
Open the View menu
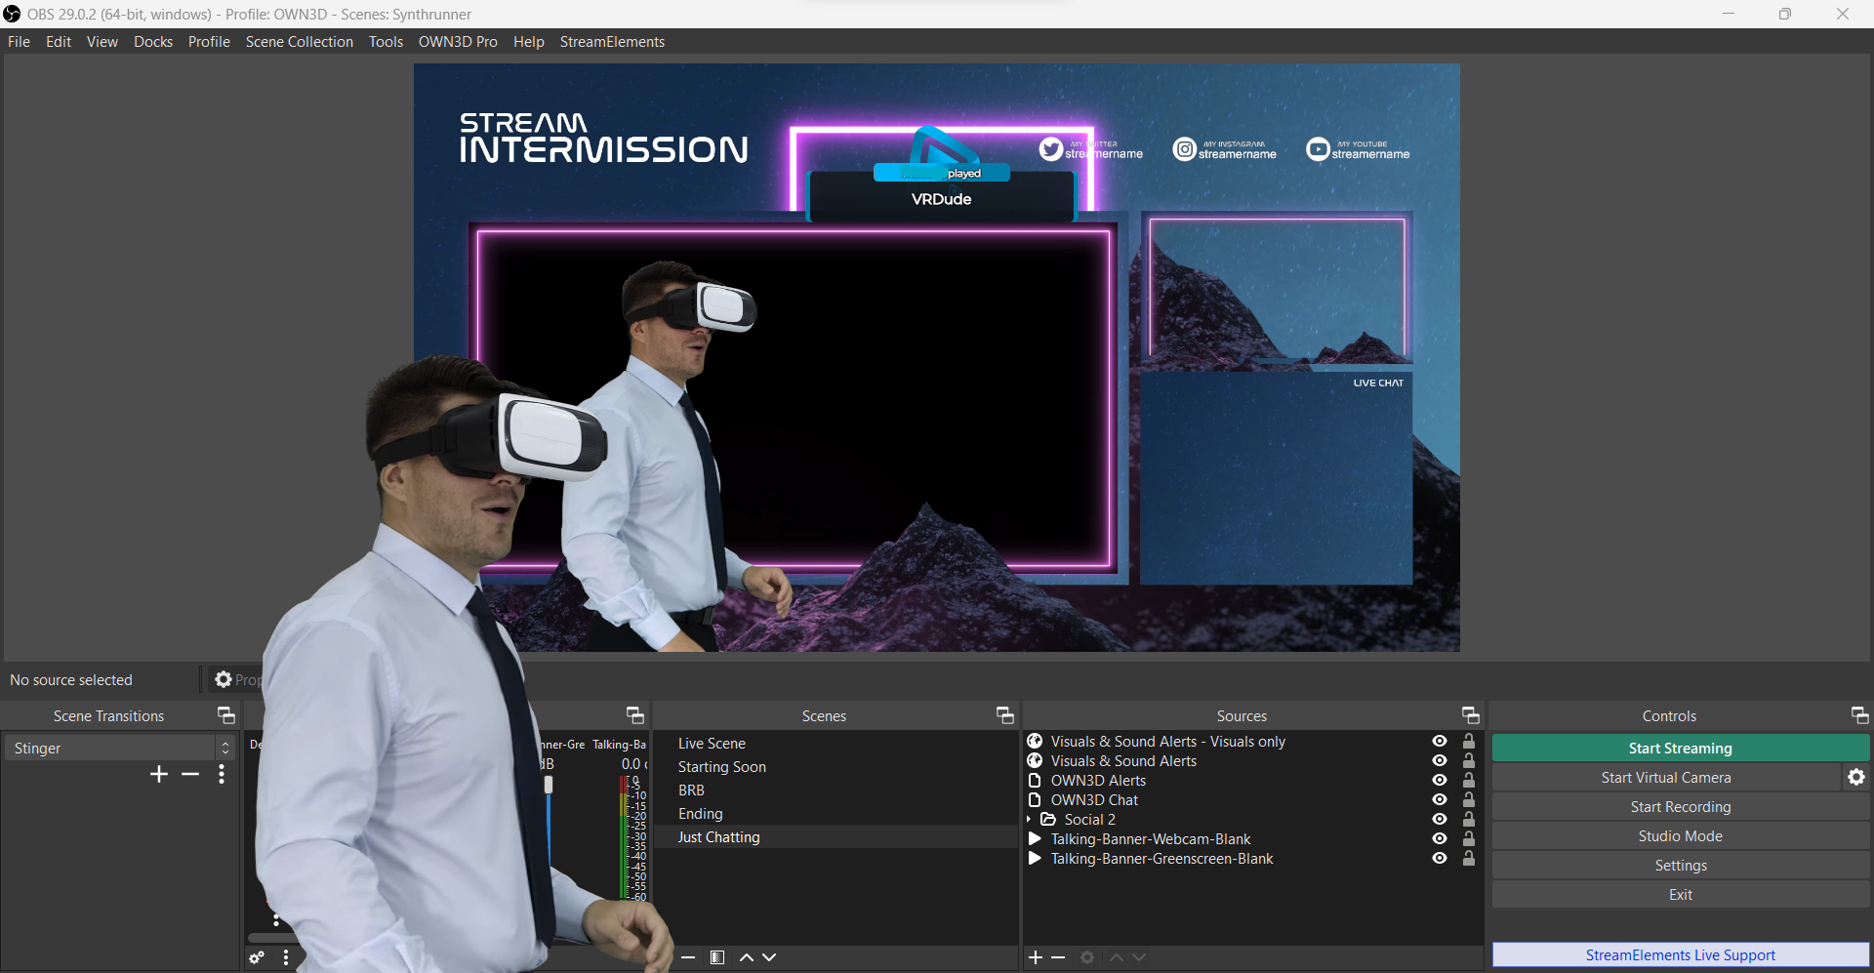point(102,41)
